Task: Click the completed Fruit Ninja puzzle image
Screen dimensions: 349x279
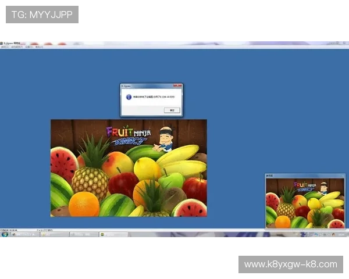Action: coord(128,174)
